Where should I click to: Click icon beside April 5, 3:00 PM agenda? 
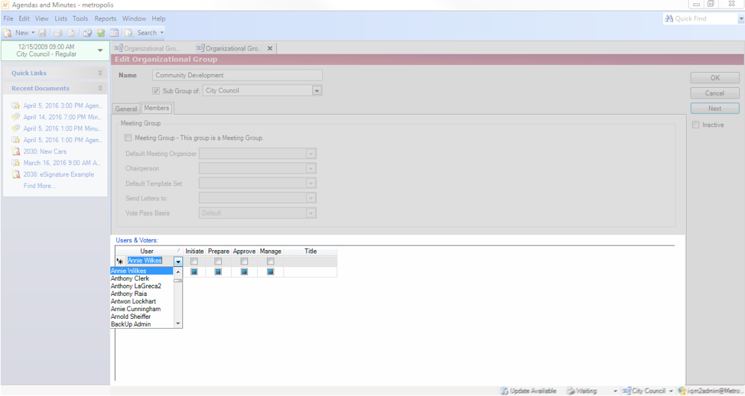(x=15, y=105)
